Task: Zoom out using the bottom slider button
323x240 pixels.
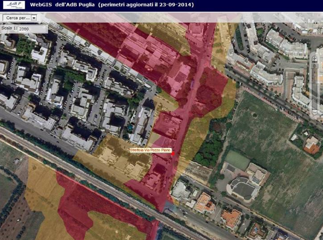Action: click(315, 112)
